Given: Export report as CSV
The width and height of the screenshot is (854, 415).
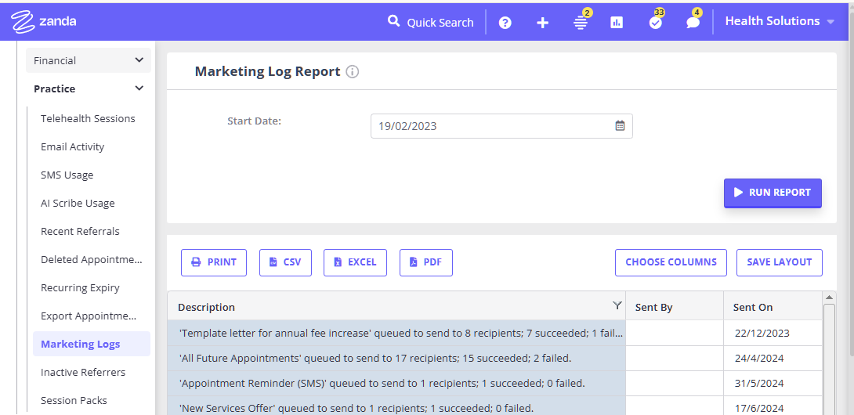Looking at the screenshot, I should point(285,262).
